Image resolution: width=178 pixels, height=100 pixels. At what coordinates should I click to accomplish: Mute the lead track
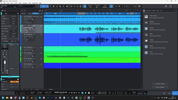click(x=24, y=26)
